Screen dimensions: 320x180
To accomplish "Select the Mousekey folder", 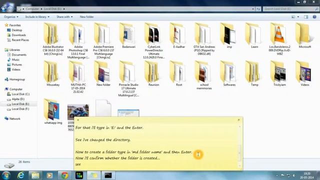I will (x=53, y=73).
